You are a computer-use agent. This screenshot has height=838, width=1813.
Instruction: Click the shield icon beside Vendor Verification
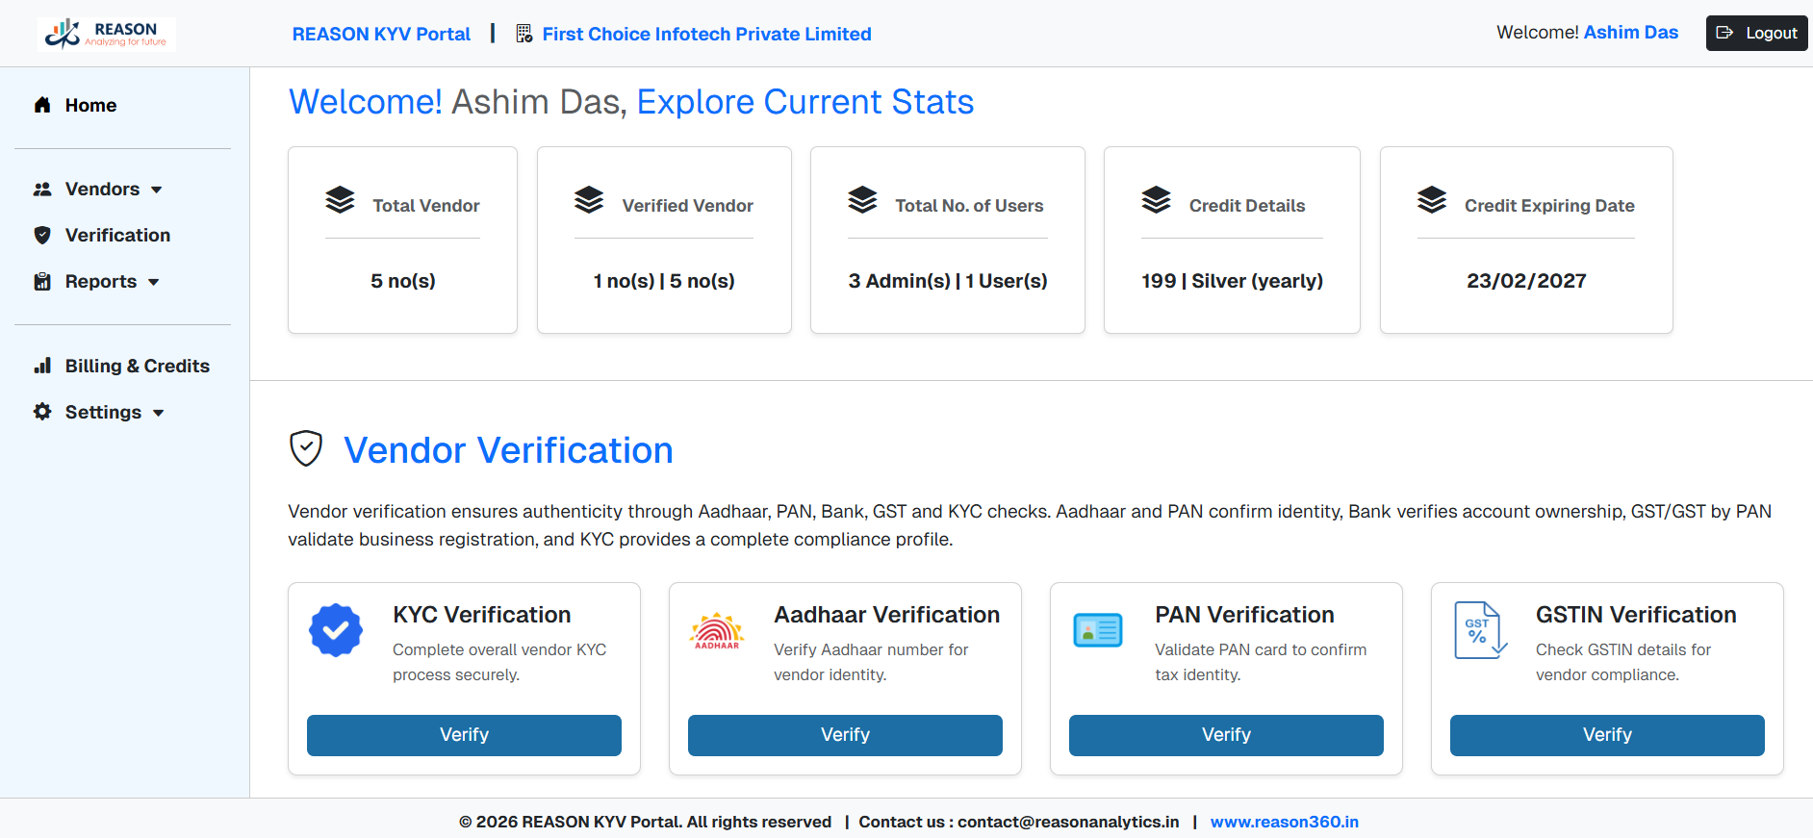306,448
